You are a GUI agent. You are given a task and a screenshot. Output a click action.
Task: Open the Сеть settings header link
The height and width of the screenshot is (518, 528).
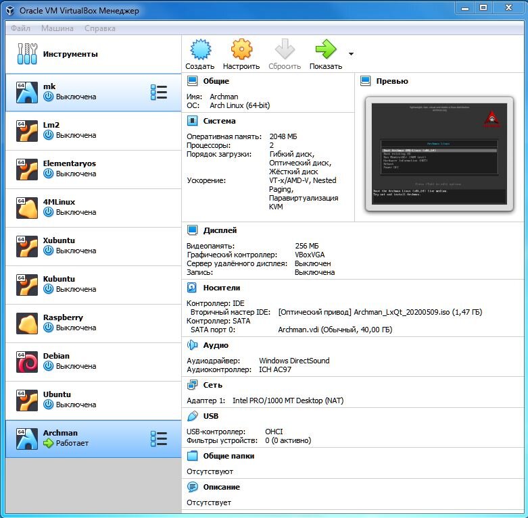(212, 385)
